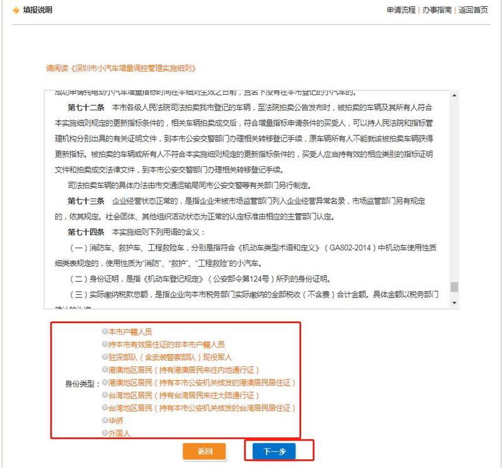Viewport: 502px width, 468px height.
Task: Click the scroll down arrow in regulation text
Action: click(x=454, y=303)
